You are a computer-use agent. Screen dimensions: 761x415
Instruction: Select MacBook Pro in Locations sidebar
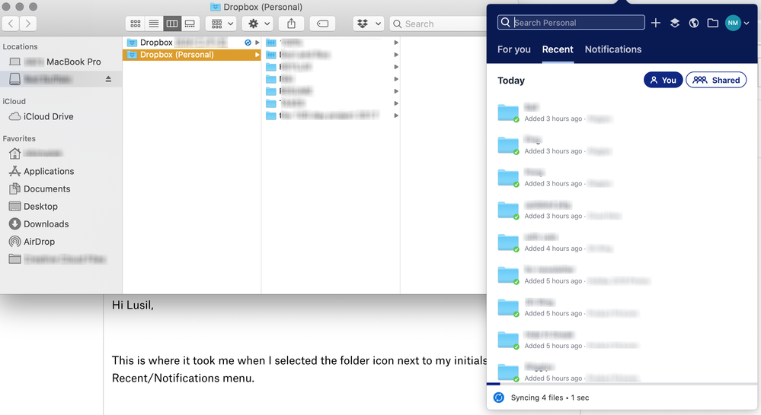pyautogui.click(x=61, y=62)
